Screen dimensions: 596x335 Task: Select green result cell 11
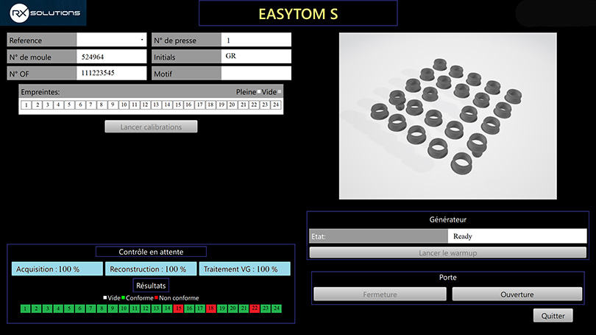click(135, 308)
